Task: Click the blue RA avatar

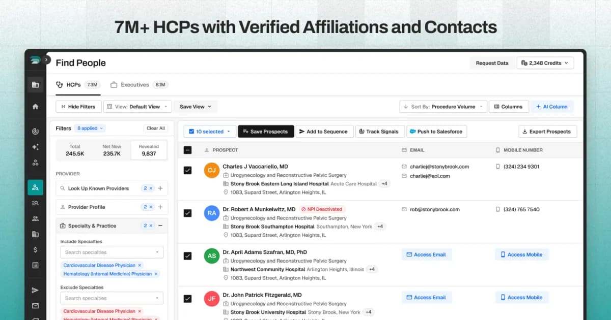Action: click(212, 213)
